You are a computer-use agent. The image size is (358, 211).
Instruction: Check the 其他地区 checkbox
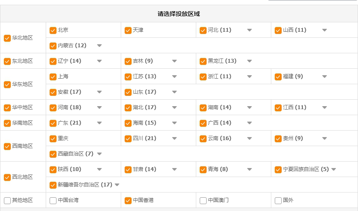point(7,201)
